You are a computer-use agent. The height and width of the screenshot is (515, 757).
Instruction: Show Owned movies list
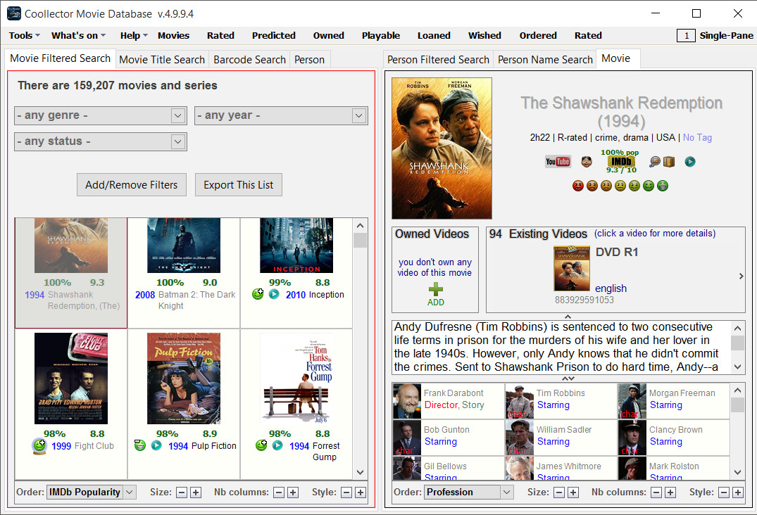[328, 35]
